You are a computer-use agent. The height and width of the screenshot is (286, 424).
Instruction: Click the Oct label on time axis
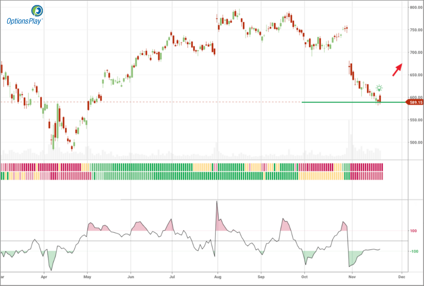[x=305, y=276]
